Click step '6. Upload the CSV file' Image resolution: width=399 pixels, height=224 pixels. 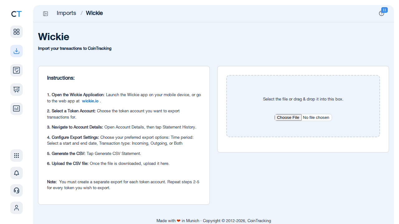(68, 163)
